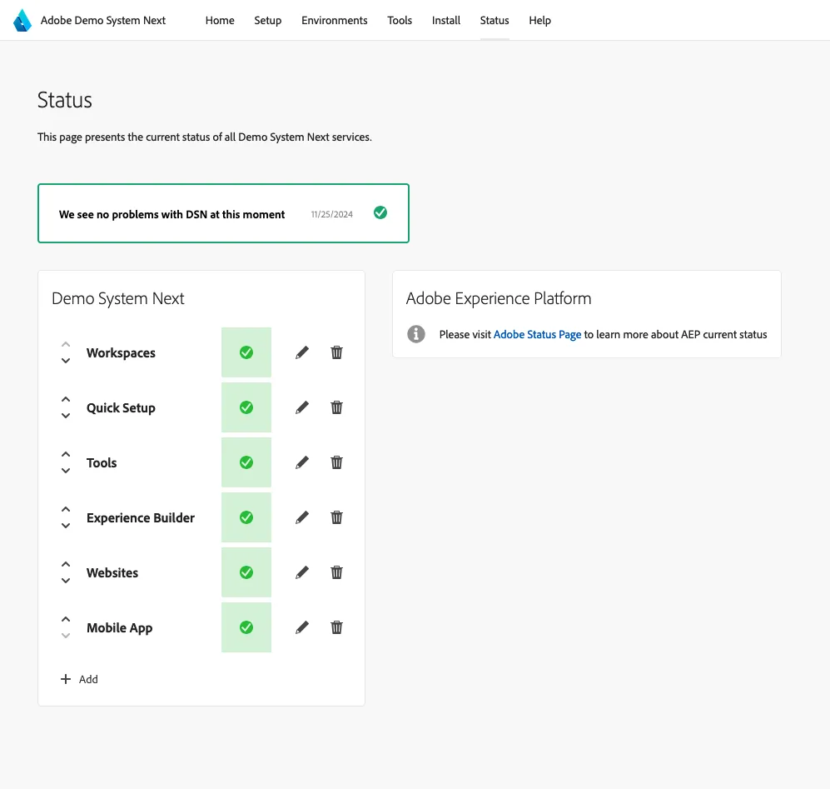Toggle the Tools service status indicator

tap(246, 462)
